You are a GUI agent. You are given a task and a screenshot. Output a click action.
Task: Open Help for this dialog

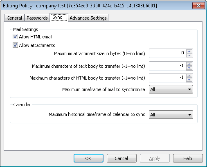coord(188,158)
